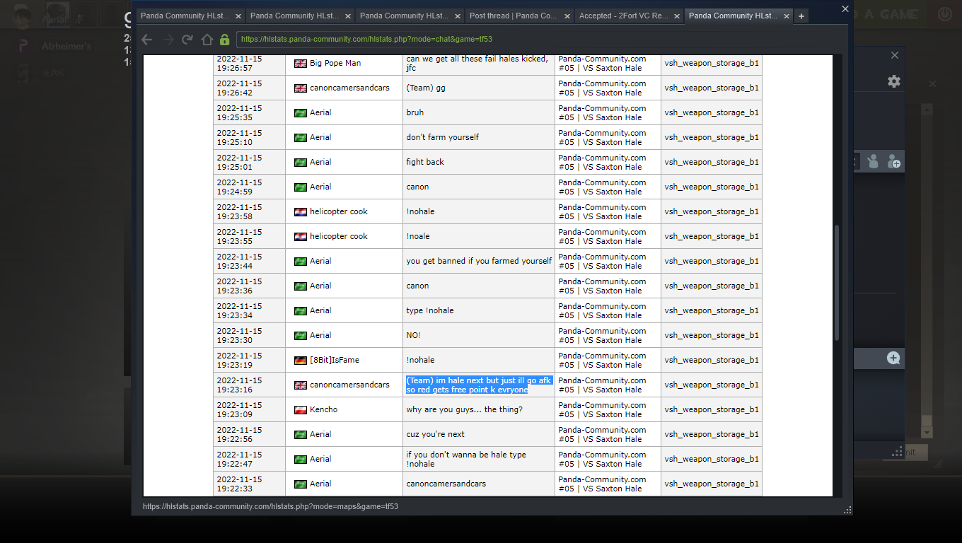Click the web page vertical scrollbar

(837, 283)
